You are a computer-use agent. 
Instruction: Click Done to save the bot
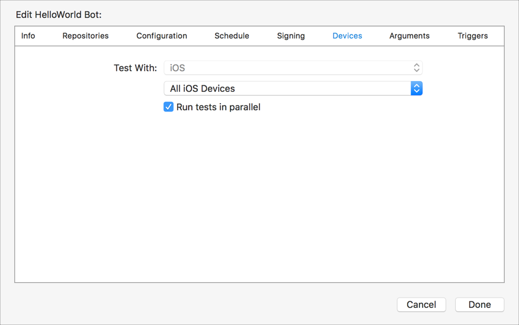point(479,304)
